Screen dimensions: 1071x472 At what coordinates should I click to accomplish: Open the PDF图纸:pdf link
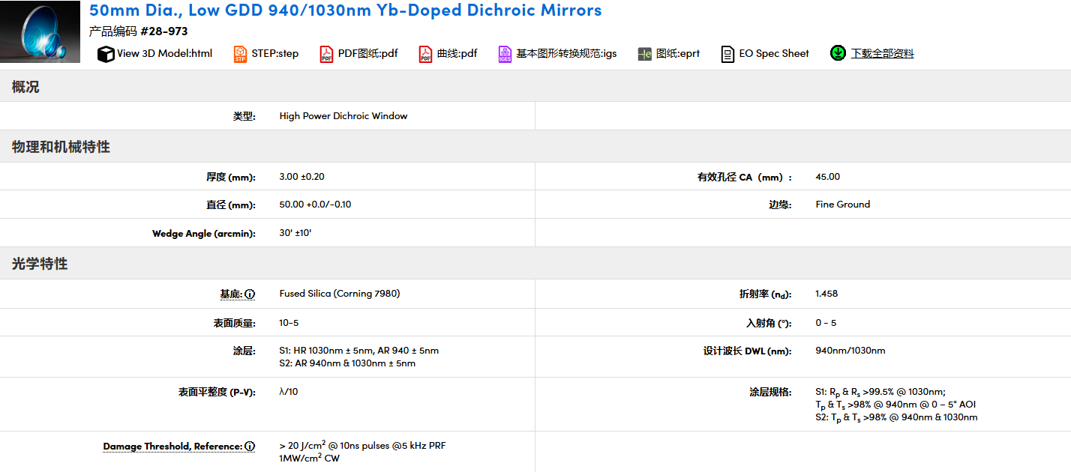click(368, 53)
